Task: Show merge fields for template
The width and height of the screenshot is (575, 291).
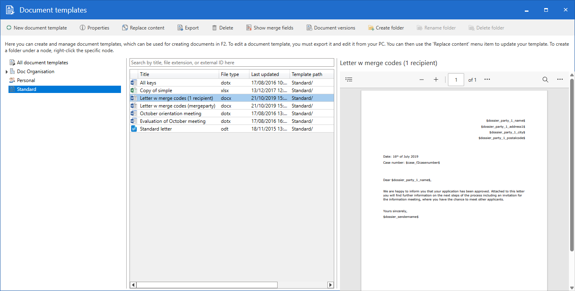Action: click(269, 28)
